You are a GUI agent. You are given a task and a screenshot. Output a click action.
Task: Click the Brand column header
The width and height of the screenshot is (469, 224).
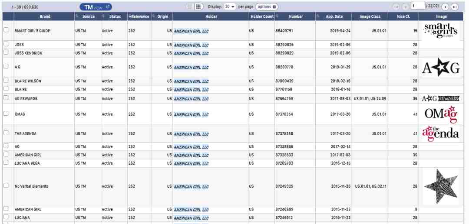click(45, 16)
